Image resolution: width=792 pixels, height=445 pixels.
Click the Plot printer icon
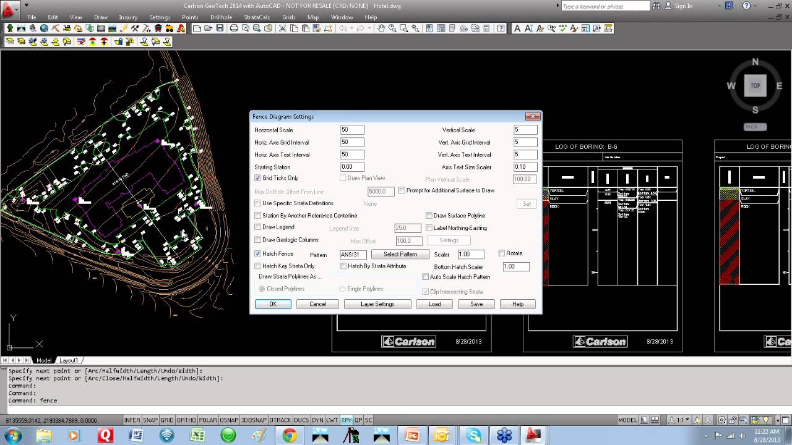pyautogui.click(x=234, y=28)
